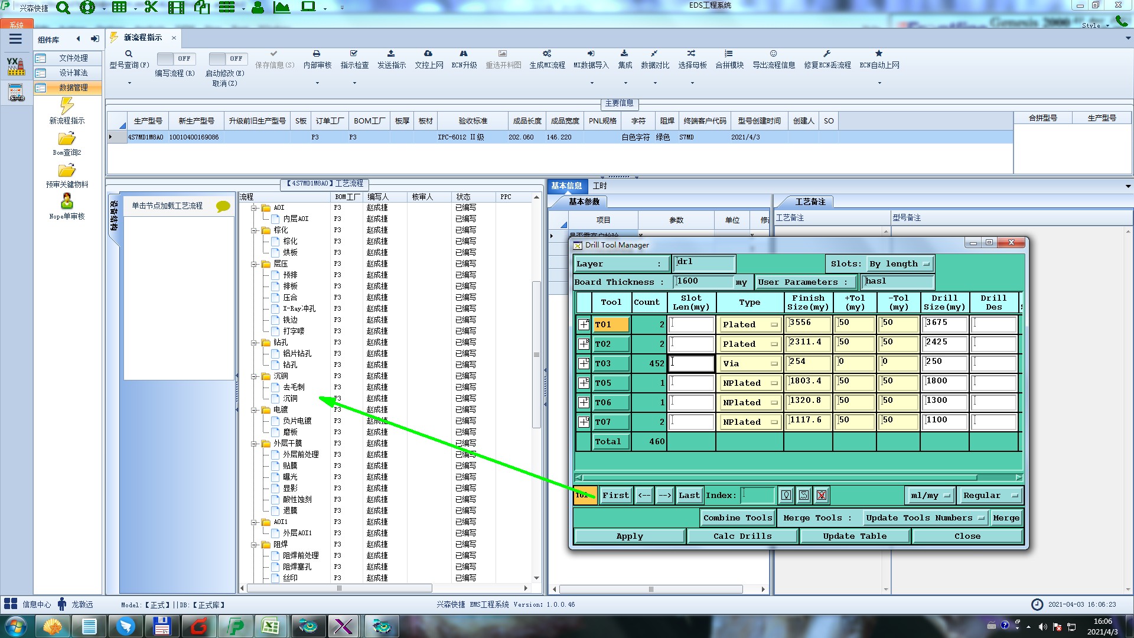Open the Type dropdown for tool T01
This screenshot has width=1134, height=638.
(750, 324)
